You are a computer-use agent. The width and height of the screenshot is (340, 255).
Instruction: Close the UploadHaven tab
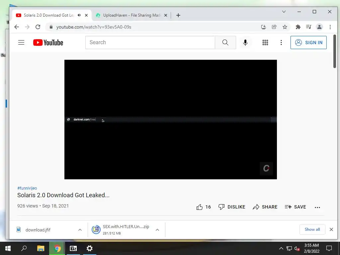pyautogui.click(x=166, y=15)
